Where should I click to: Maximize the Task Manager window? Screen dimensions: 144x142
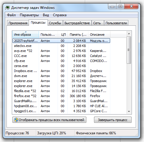point(120,6)
